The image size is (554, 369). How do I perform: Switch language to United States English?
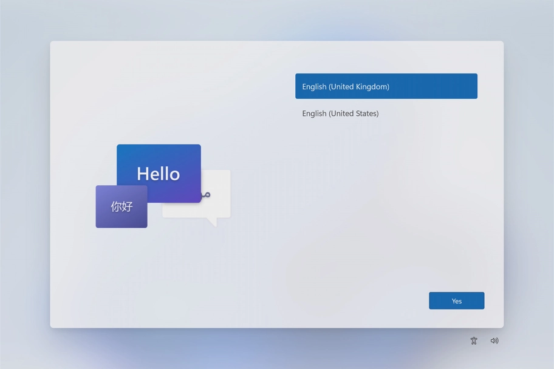[386, 113]
